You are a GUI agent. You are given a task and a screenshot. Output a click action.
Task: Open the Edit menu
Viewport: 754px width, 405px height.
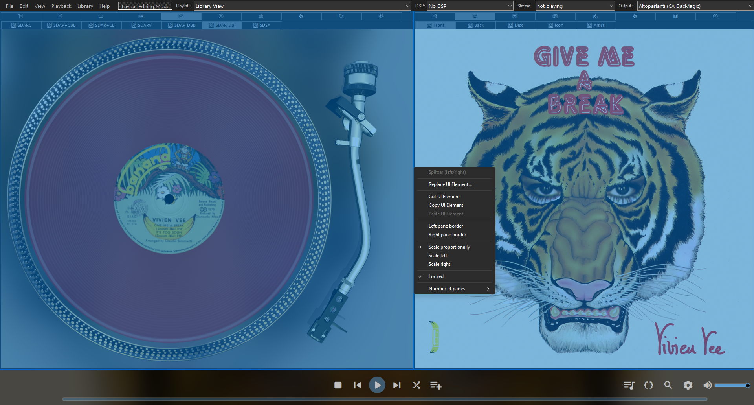[x=24, y=6]
